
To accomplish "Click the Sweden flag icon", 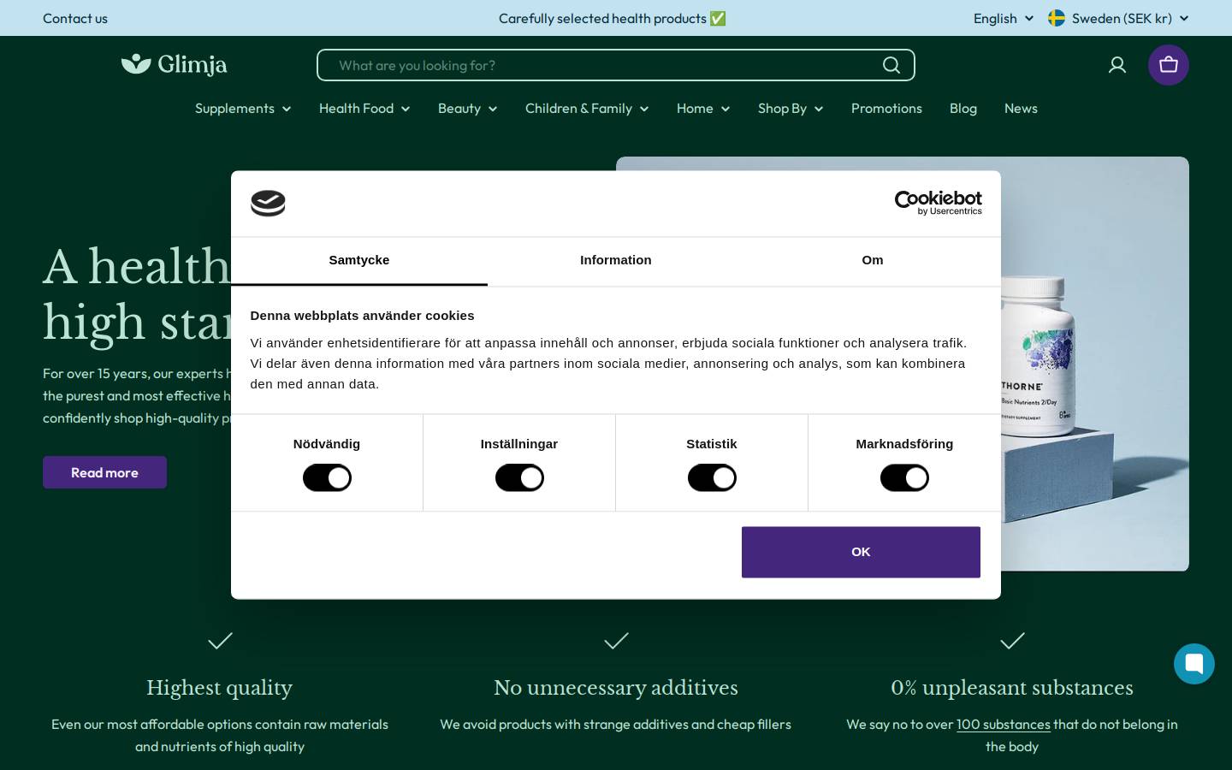I will (1057, 18).
